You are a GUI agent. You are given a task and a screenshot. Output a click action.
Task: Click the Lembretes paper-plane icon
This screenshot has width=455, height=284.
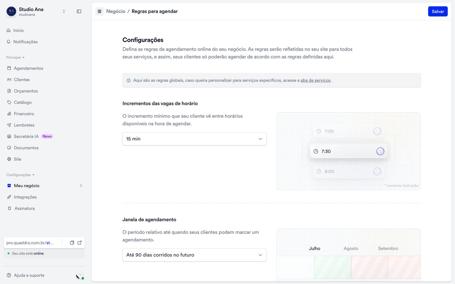(x=9, y=125)
